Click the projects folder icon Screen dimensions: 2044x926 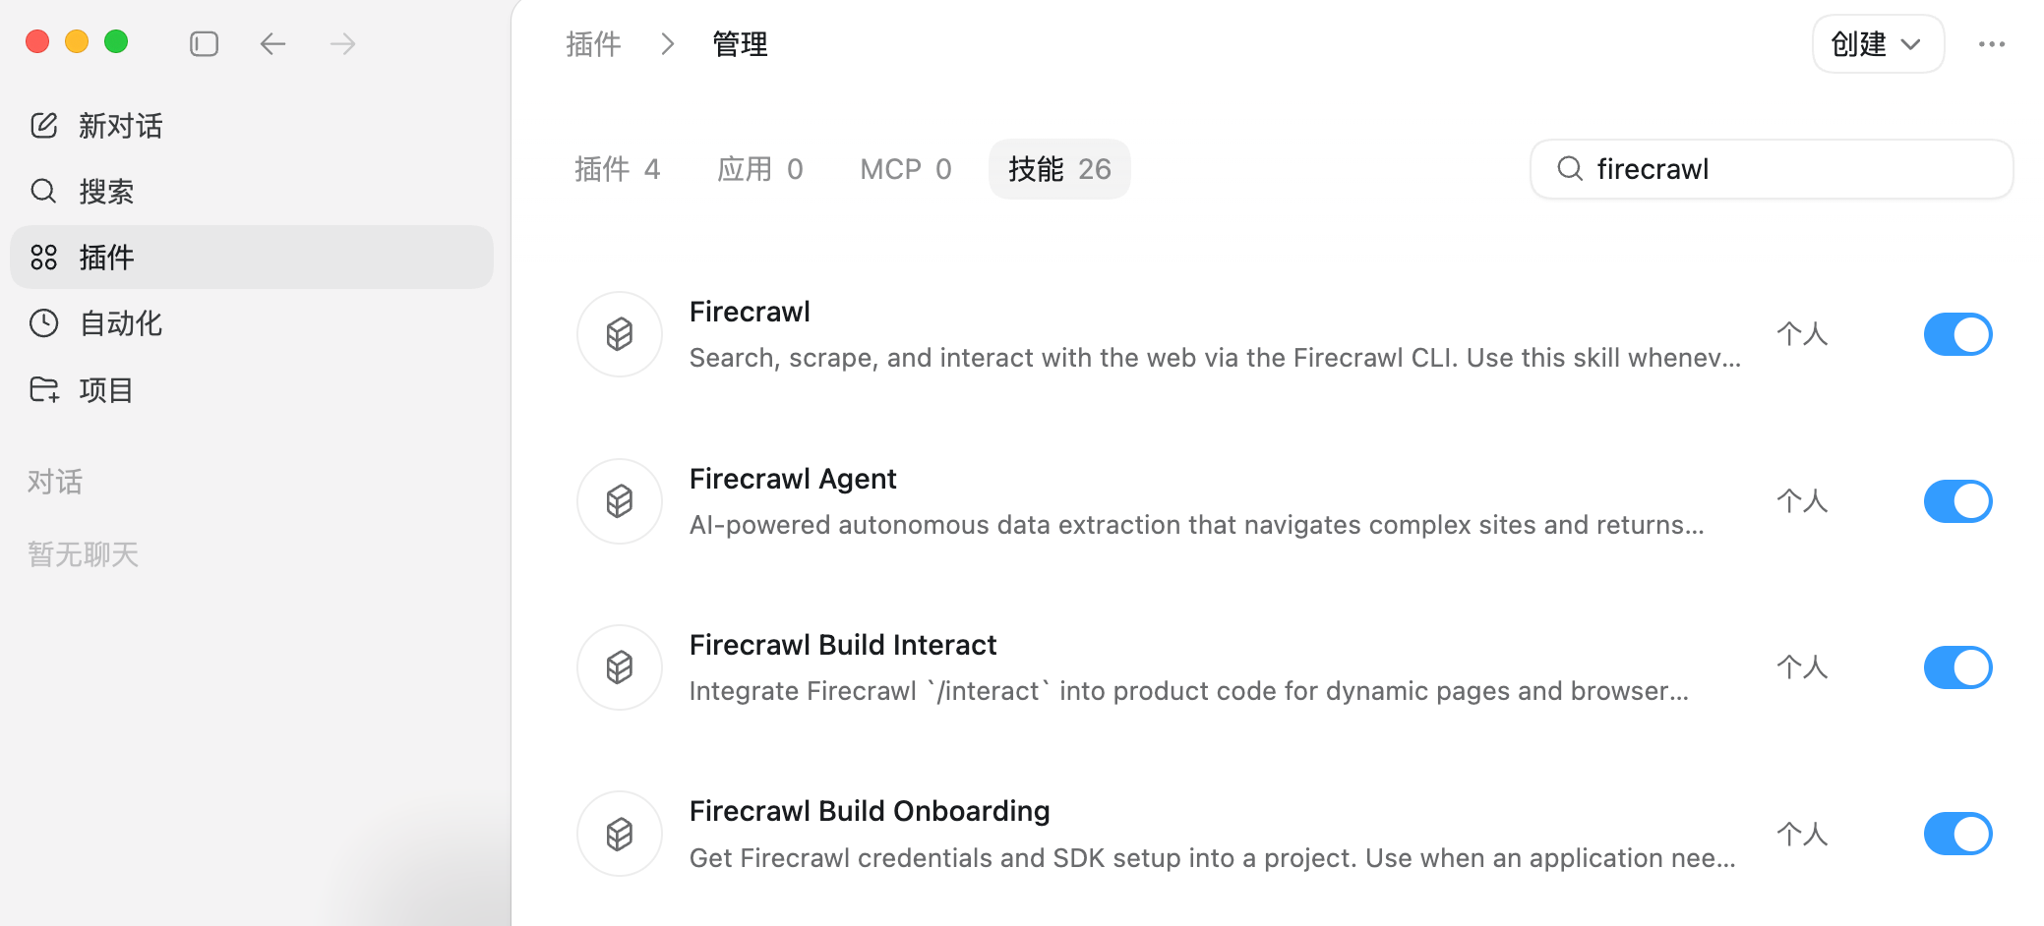click(x=44, y=390)
